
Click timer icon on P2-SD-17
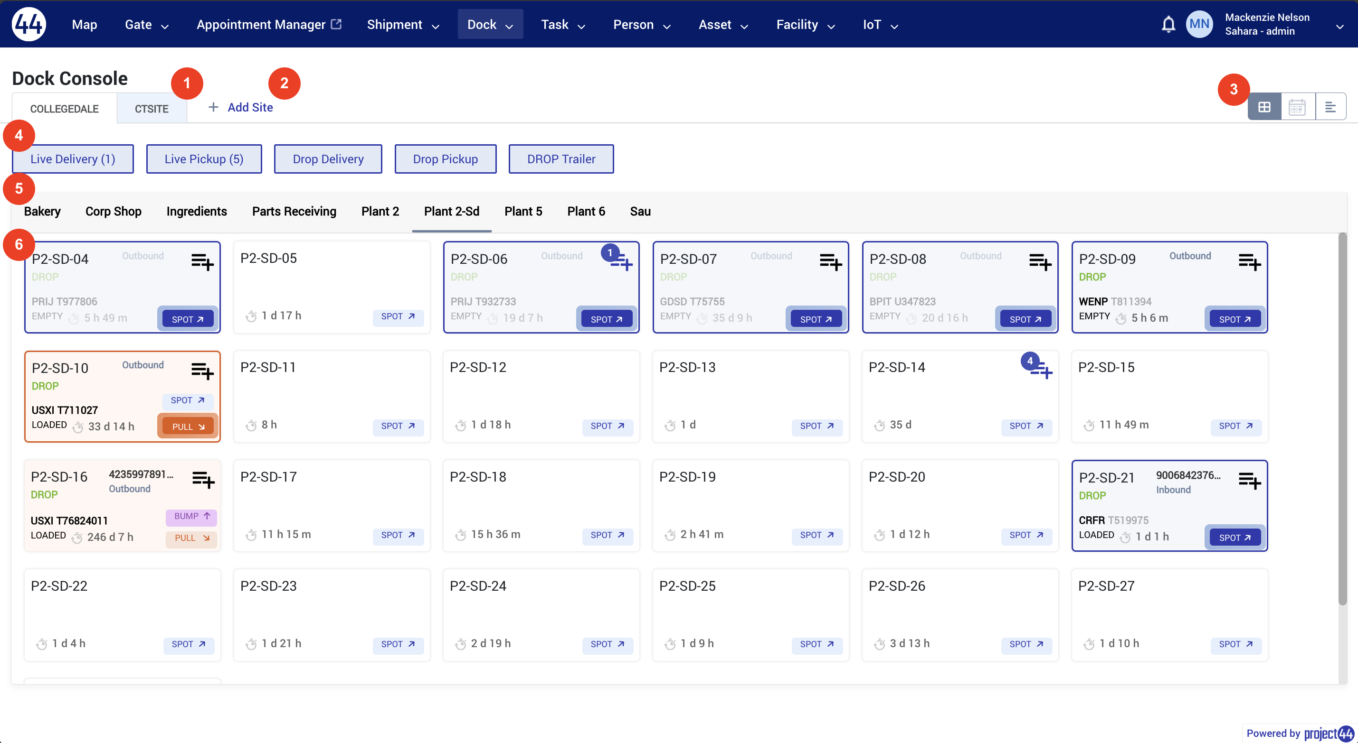tap(251, 534)
